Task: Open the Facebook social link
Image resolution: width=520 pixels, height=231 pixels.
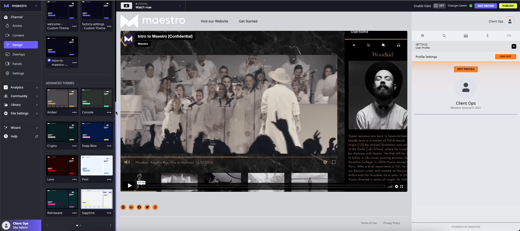Action: (139, 207)
